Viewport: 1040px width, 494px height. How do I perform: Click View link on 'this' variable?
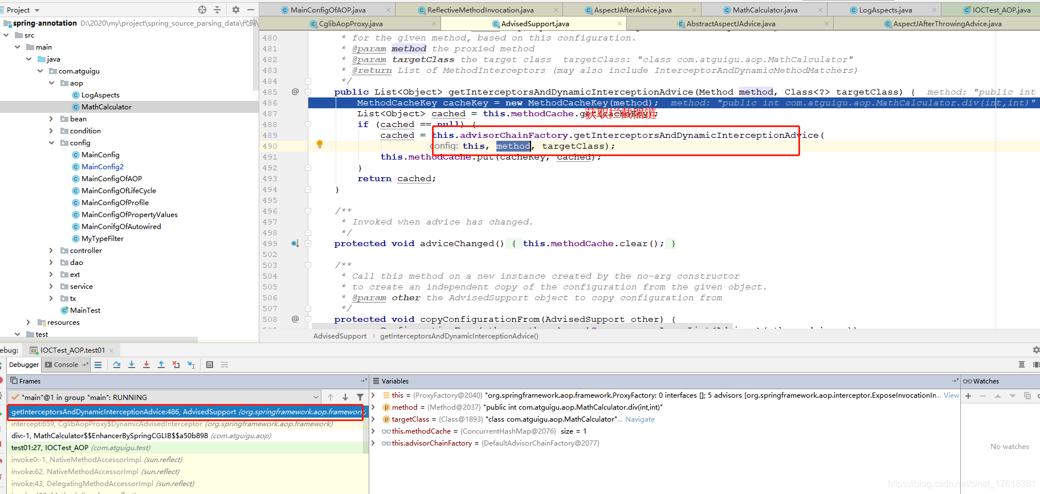(951, 395)
